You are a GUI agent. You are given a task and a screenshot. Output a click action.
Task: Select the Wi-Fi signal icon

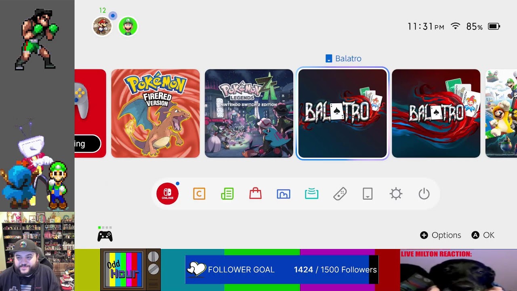(455, 26)
